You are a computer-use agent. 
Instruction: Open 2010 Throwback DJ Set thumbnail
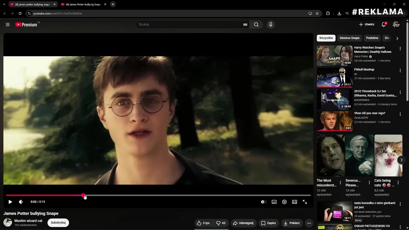click(x=335, y=99)
